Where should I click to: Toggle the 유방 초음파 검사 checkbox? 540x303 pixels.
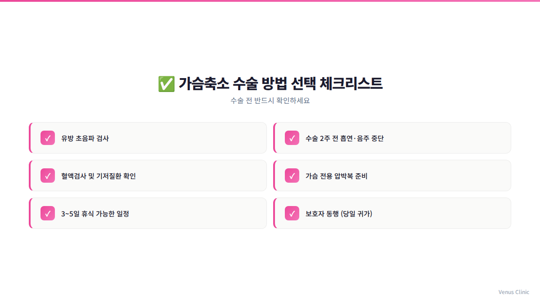click(x=48, y=138)
